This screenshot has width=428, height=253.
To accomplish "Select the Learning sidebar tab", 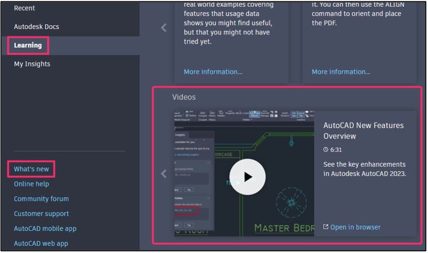I will pos(28,46).
